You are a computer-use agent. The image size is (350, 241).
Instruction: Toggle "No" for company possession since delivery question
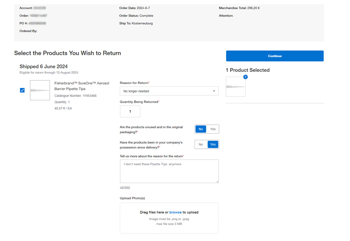pos(201,144)
